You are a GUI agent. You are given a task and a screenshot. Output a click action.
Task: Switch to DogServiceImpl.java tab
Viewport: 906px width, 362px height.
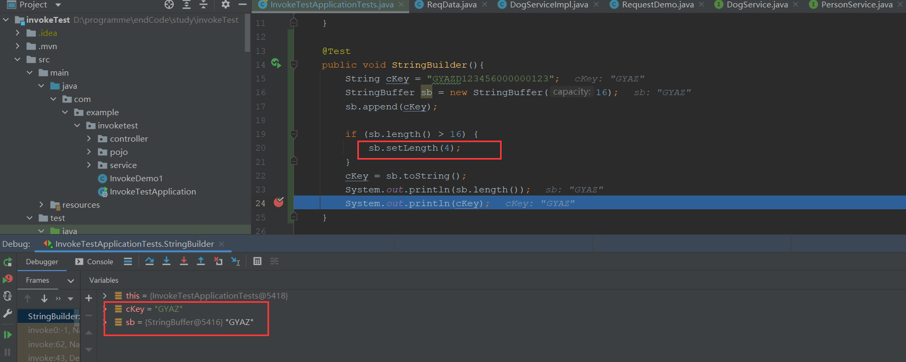pyautogui.click(x=549, y=5)
